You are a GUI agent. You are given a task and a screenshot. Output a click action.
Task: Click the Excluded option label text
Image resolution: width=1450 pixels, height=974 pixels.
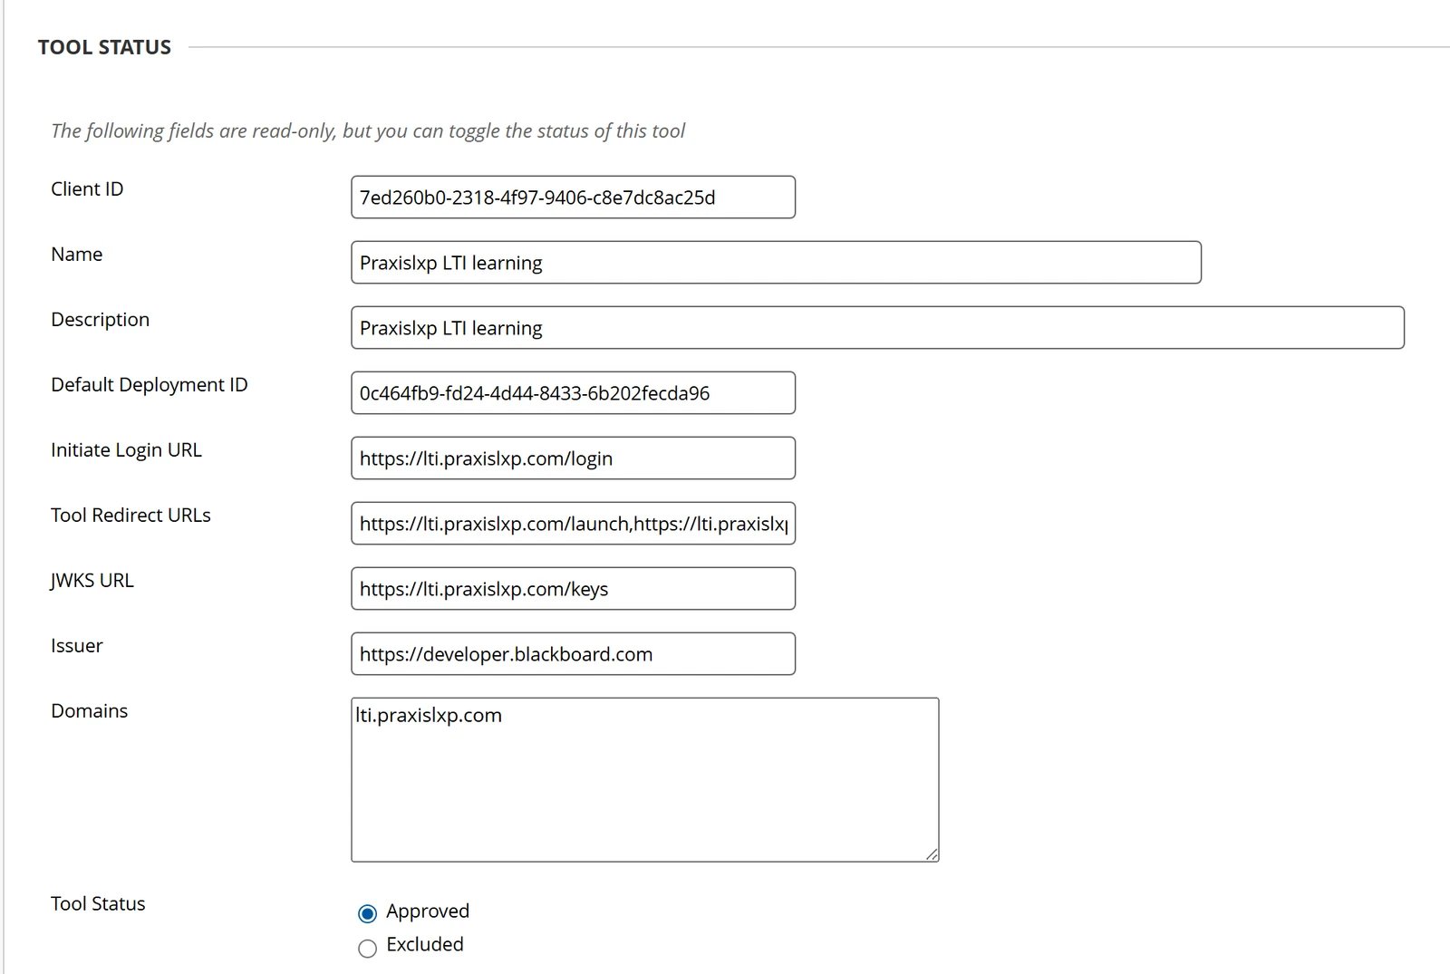[x=425, y=944]
